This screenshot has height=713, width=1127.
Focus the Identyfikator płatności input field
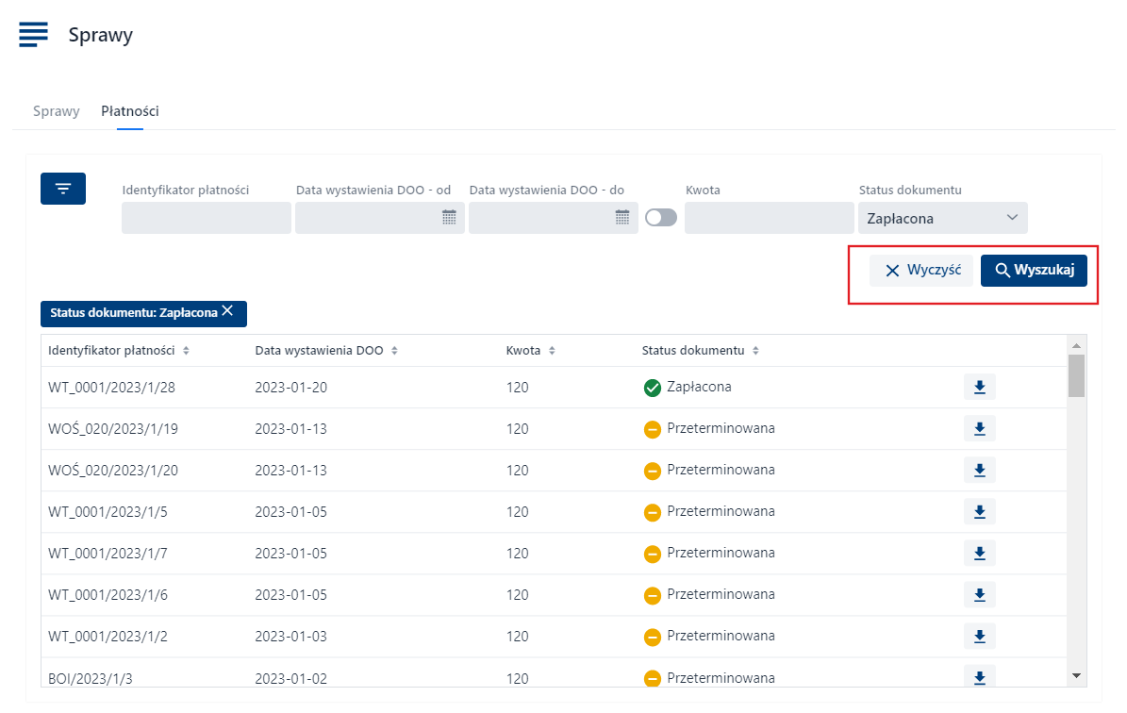pyautogui.click(x=206, y=218)
